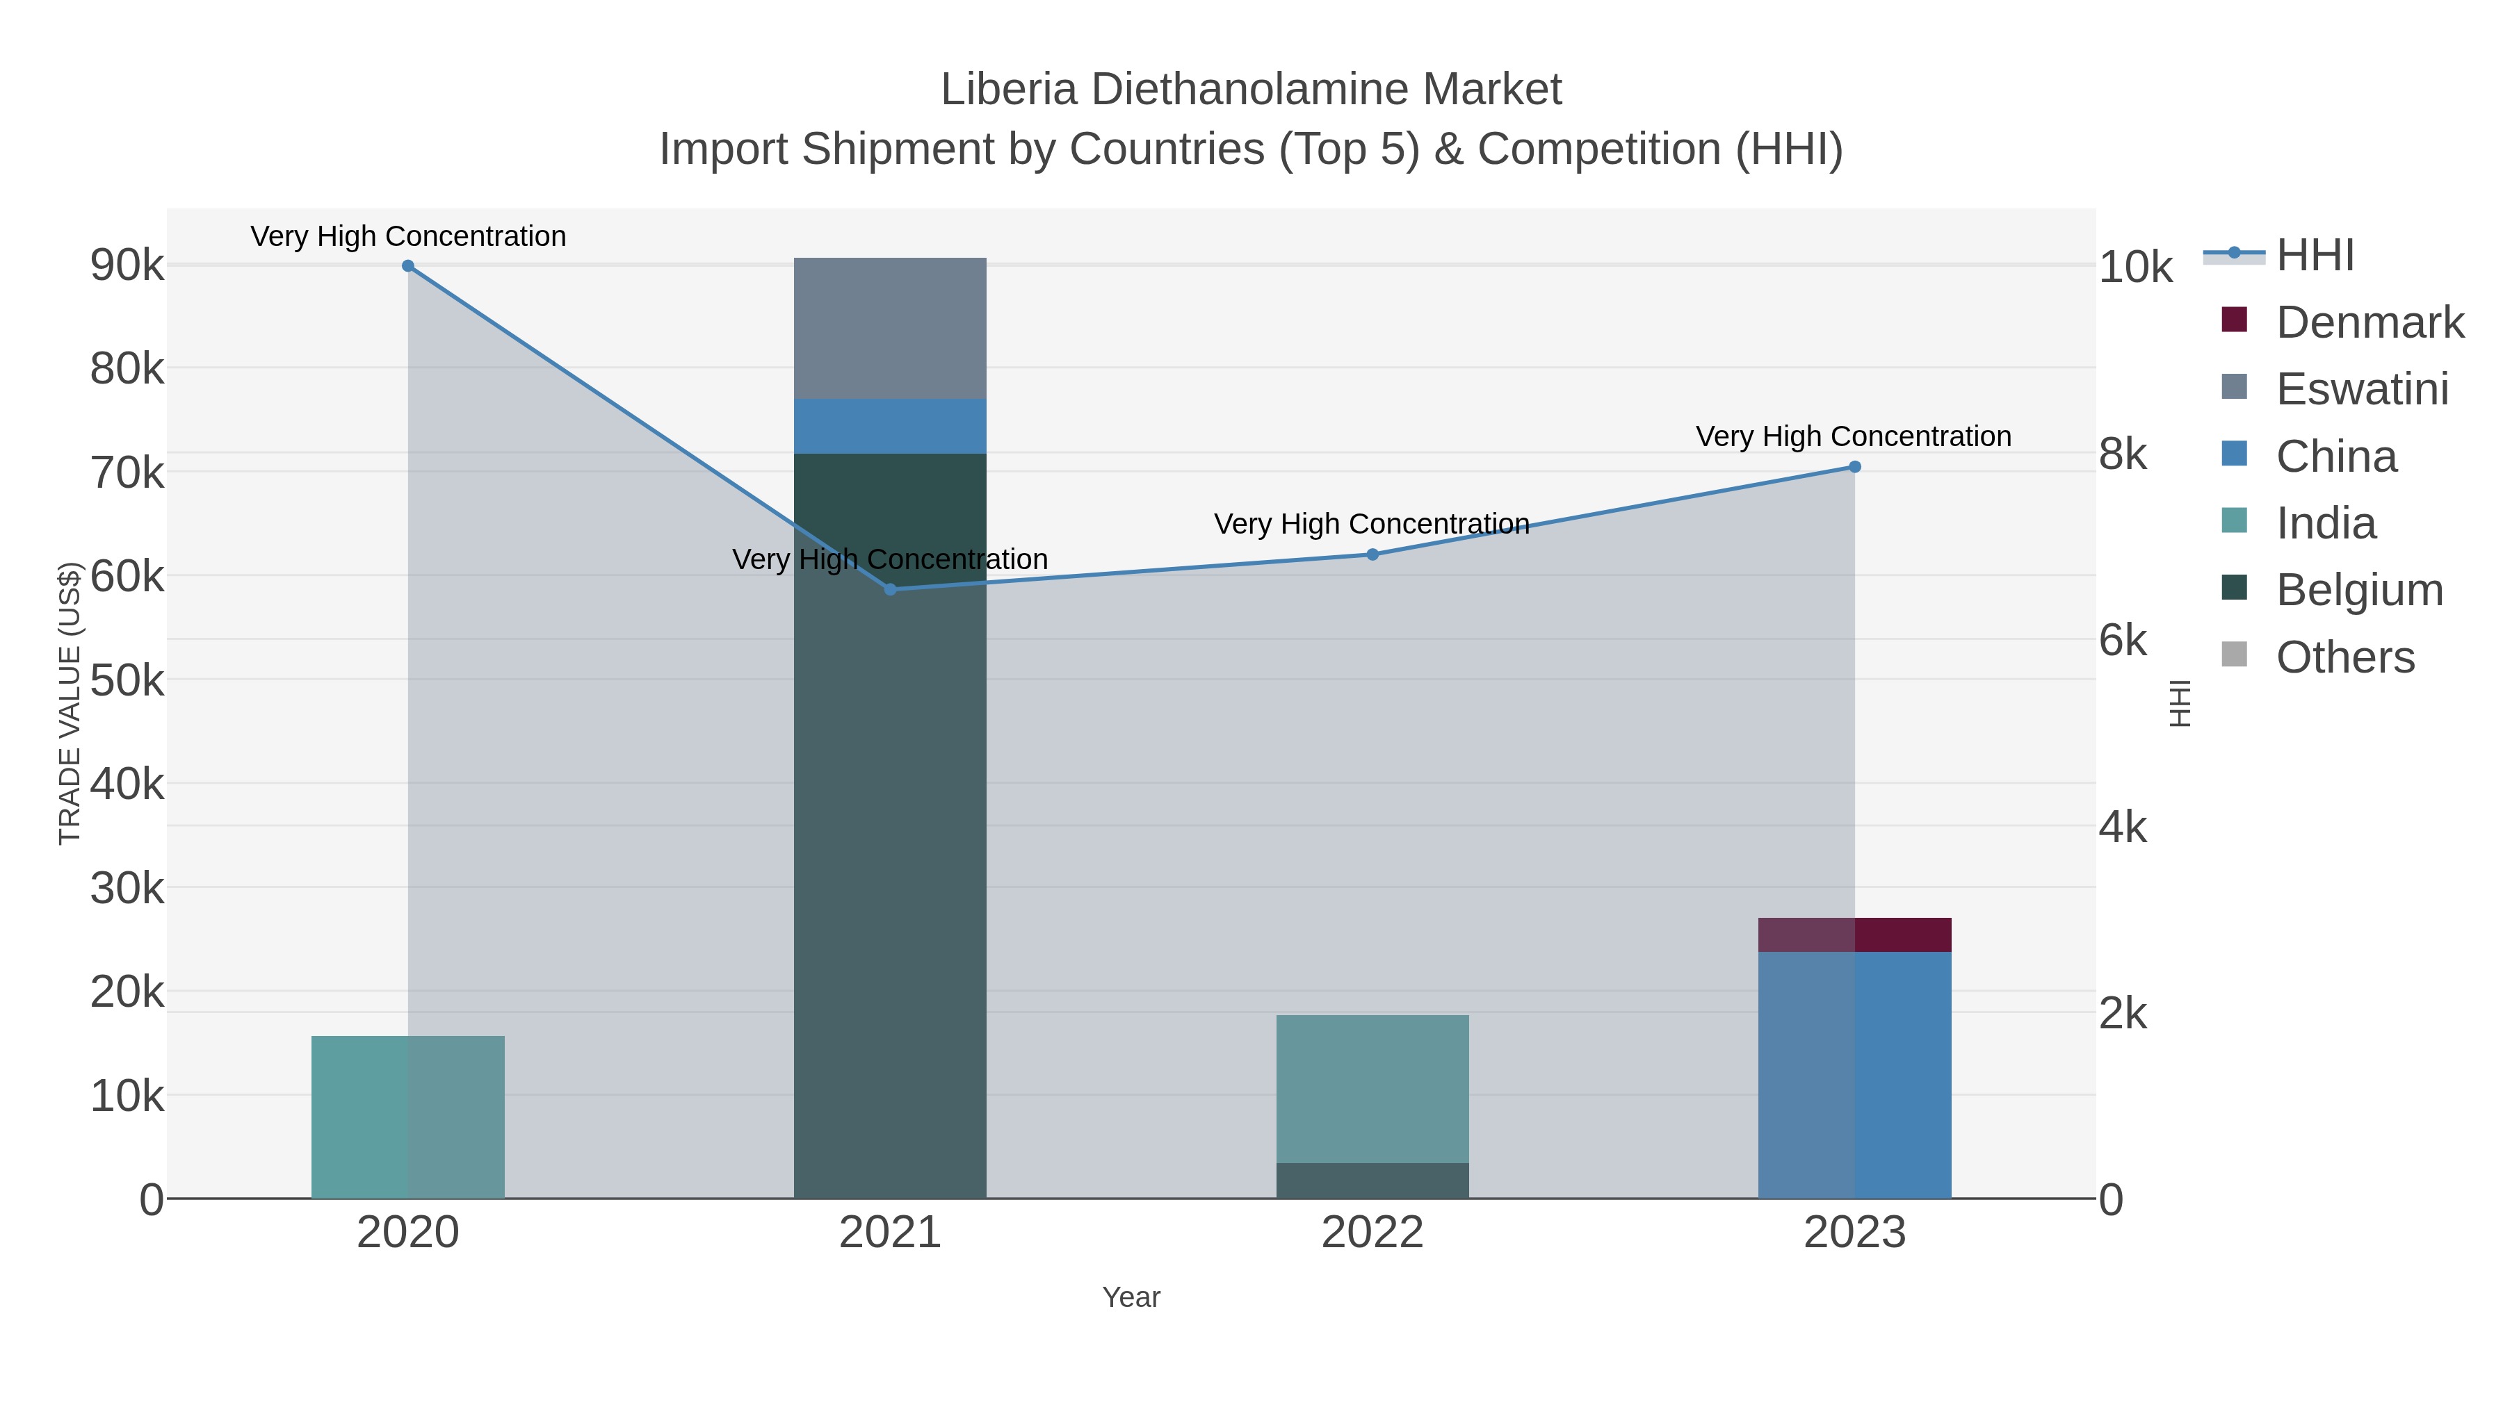Click the 2023 x-axis label
Image resolution: width=2503 pixels, height=1407 pixels.
click(1855, 1233)
